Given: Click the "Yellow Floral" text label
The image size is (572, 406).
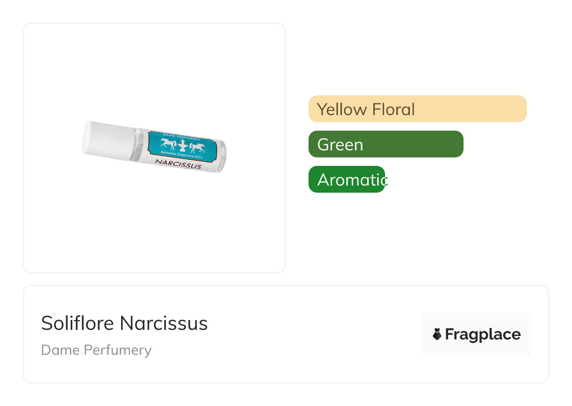Looking at the screenshot, I should pos(366,109).
